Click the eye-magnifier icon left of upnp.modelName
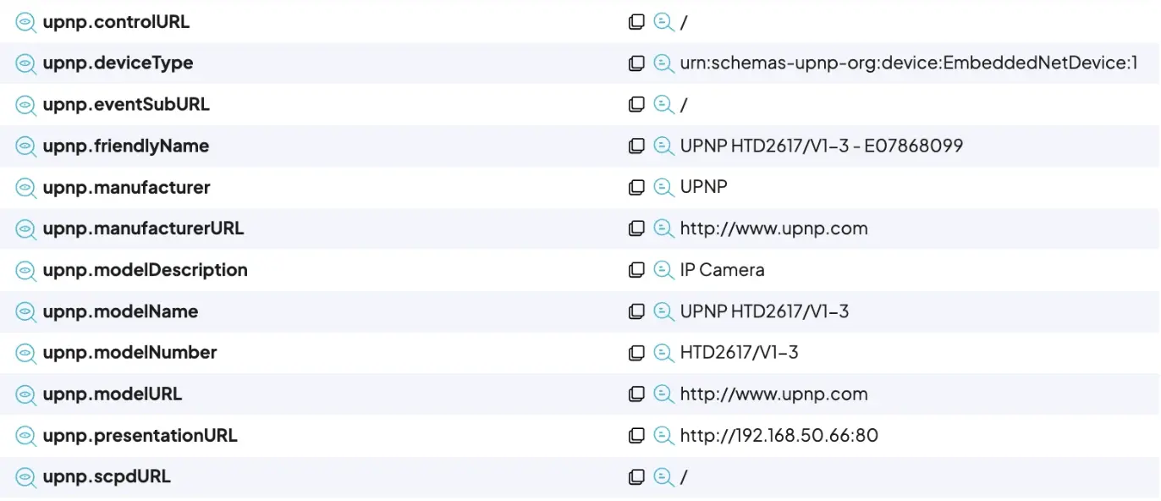 [26, 312]
